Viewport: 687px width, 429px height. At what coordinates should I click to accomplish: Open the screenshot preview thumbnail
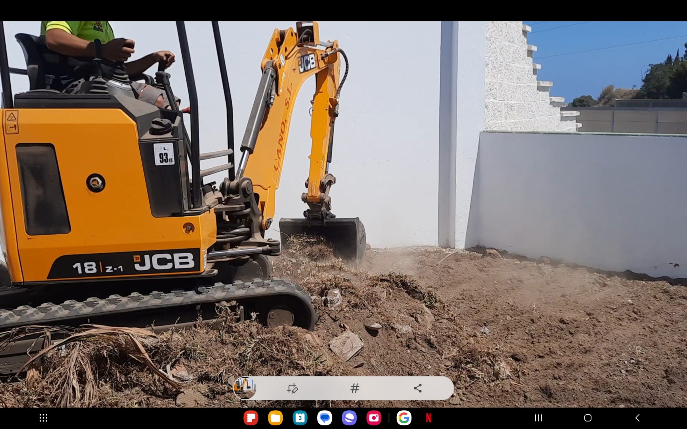click(x=245, y=388)
